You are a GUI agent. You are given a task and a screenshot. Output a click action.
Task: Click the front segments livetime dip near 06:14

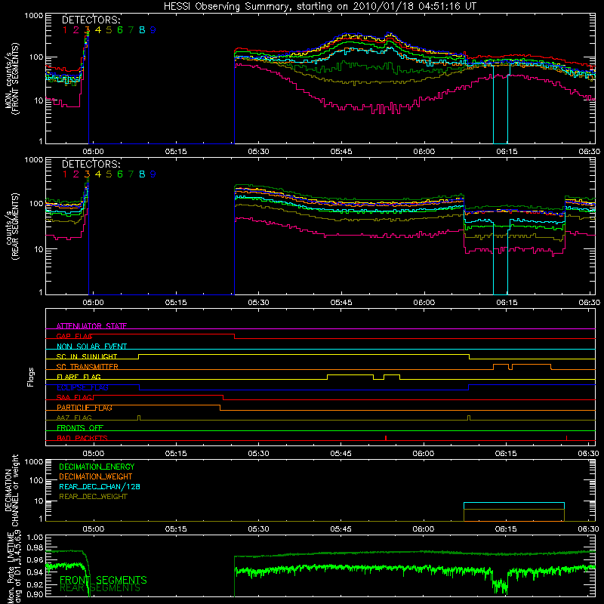[x=500, y=586]
